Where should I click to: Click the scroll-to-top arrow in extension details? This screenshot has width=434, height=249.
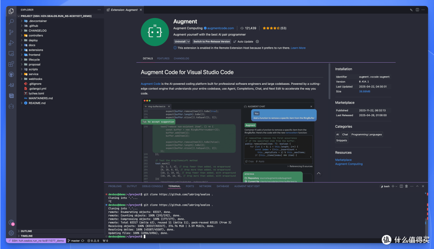point(319,173)
